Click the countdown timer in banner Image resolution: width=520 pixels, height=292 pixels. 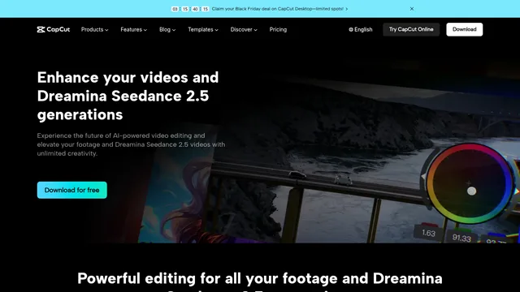(190, 9)
